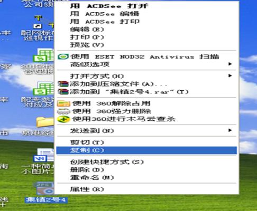Select 打印(P) menu item
Viewport: 257px width, 211px height.
pos(146,37)
